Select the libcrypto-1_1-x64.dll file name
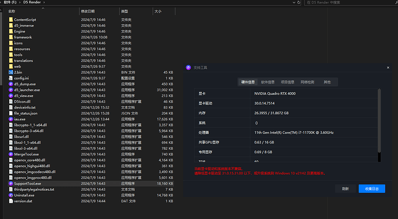The width and height of the screenshot is (398, 219). pos(31,125)
